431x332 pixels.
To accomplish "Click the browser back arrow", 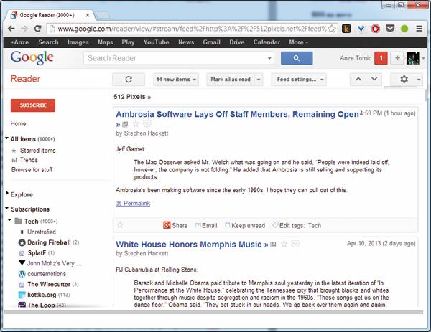I will click(11, 29).
